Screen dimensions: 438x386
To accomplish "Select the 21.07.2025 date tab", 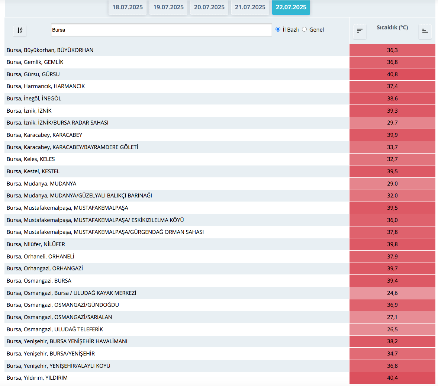I will [250, 7].
